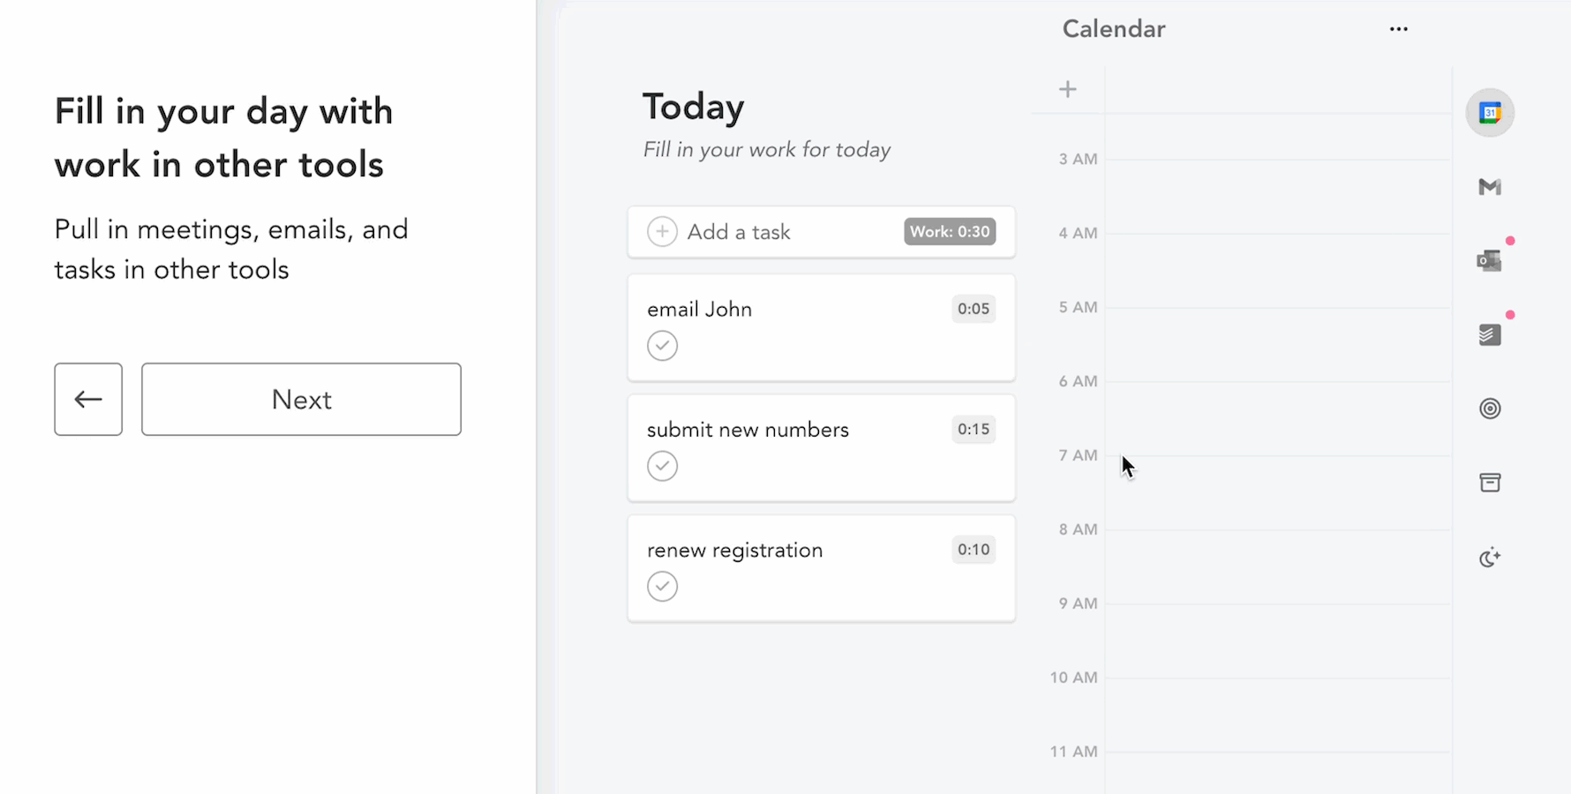1571x794 pixels.
Task: Open the 0:05 time estimate for email John
Action: [973, 309]
